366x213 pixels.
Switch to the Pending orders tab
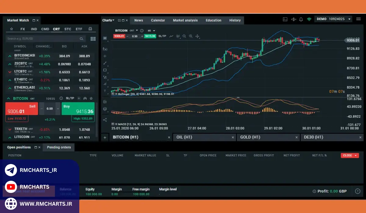[x=59, y=147]
